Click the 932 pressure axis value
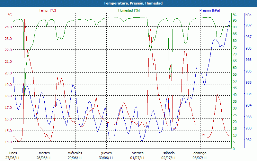 click(x=248, y=140)
